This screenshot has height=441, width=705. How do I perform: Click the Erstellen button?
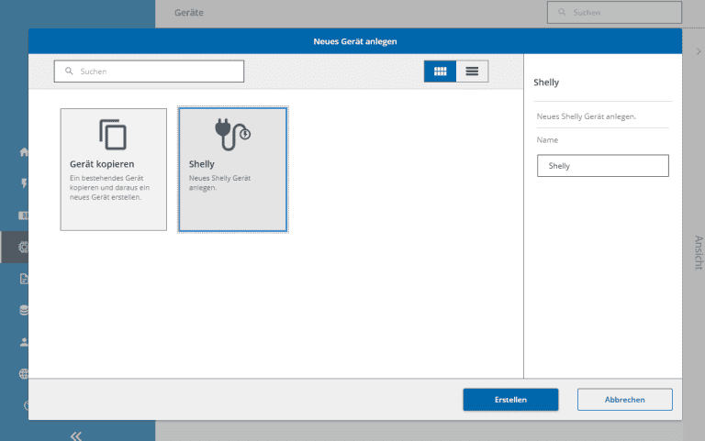pyautogui.click(x=510, y=400)
